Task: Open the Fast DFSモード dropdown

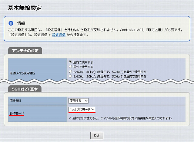Action: pos(82,109)
